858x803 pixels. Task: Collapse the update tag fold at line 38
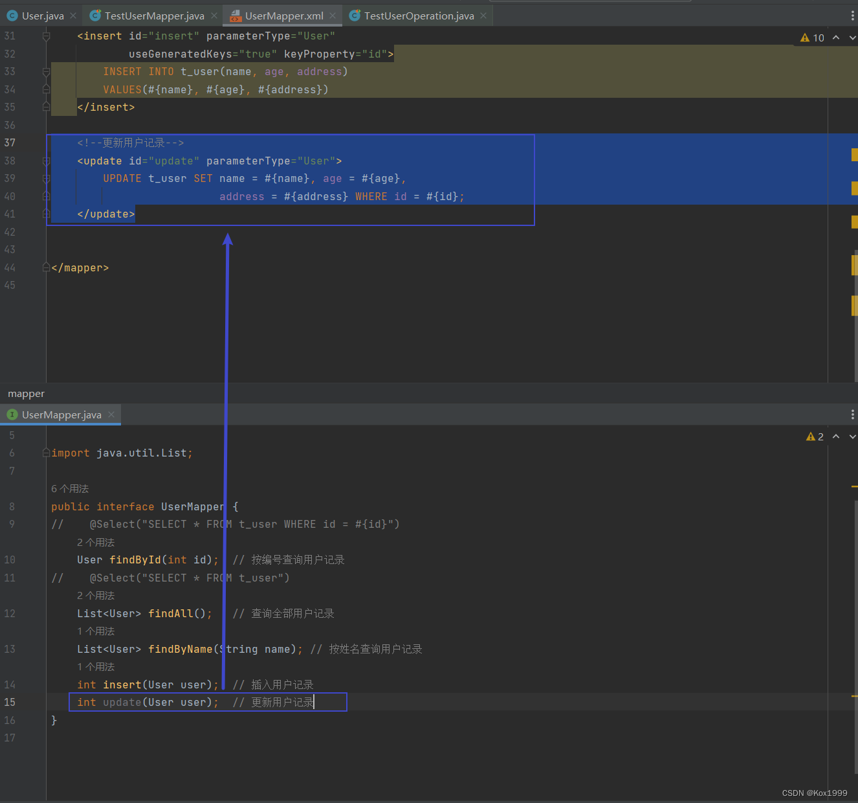[x=46, y=161]
